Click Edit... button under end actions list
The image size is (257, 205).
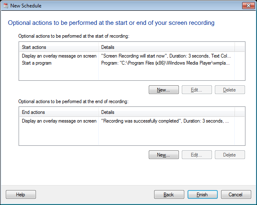coord(197,155)
